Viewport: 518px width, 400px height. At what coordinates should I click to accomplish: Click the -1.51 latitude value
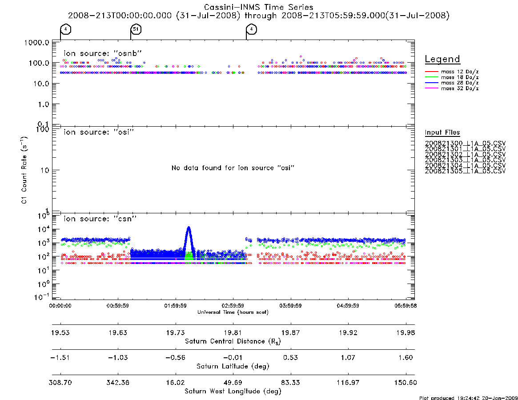pyautogui.click(x=60, y=358)
